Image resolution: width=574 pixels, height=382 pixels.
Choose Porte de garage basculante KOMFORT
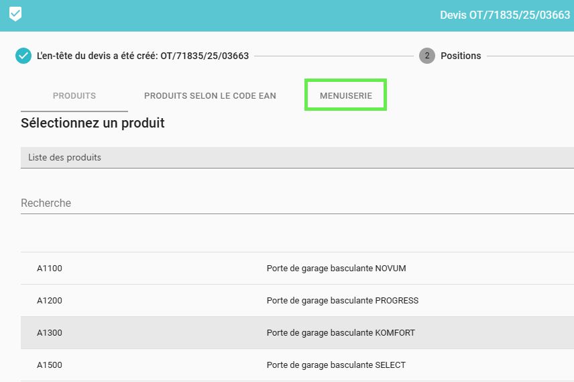pos(341,333)
